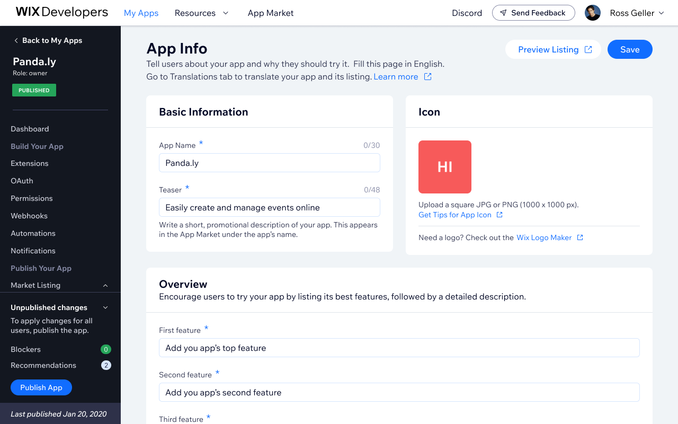Screen dimensions: 678x424
Task: Click the Publish Your App section header
Action: pyautogui.click(x=41, y=268)
